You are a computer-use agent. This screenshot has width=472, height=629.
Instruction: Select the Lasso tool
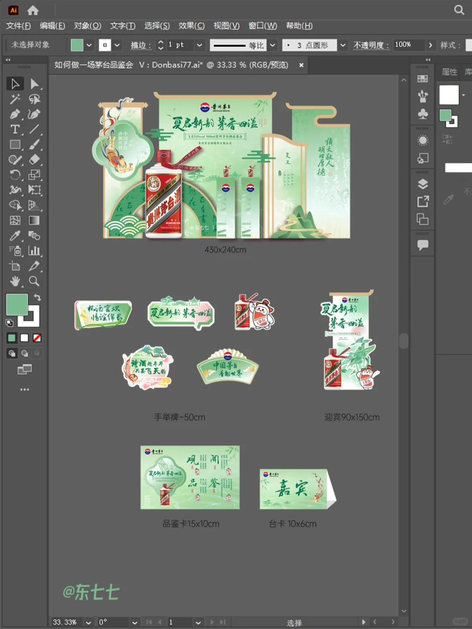[35, 99]
